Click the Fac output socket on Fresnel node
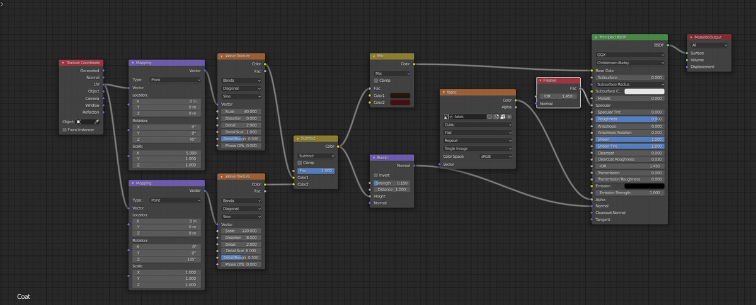Viewport: 756px width, 305px height. coord(580,89)
